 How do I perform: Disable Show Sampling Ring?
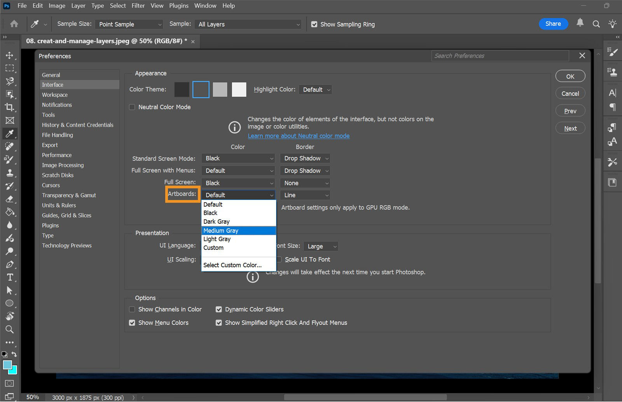314,24
